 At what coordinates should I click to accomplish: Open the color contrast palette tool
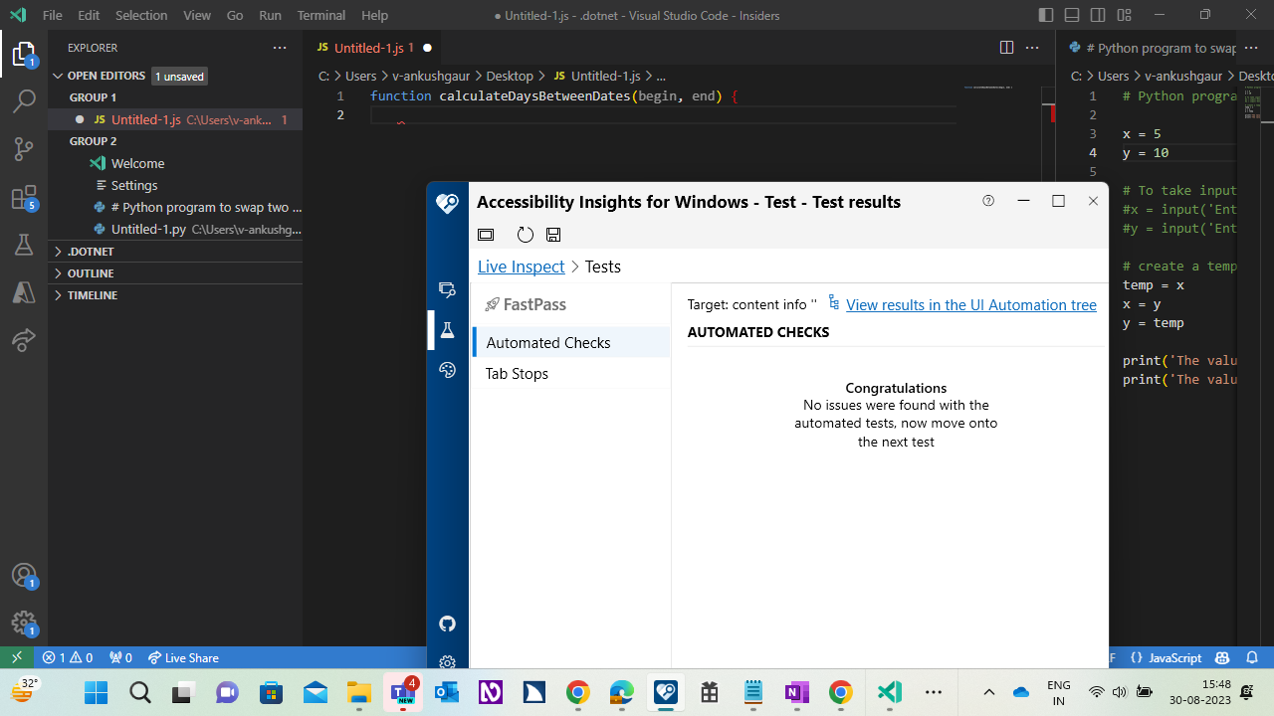[447, 369]
